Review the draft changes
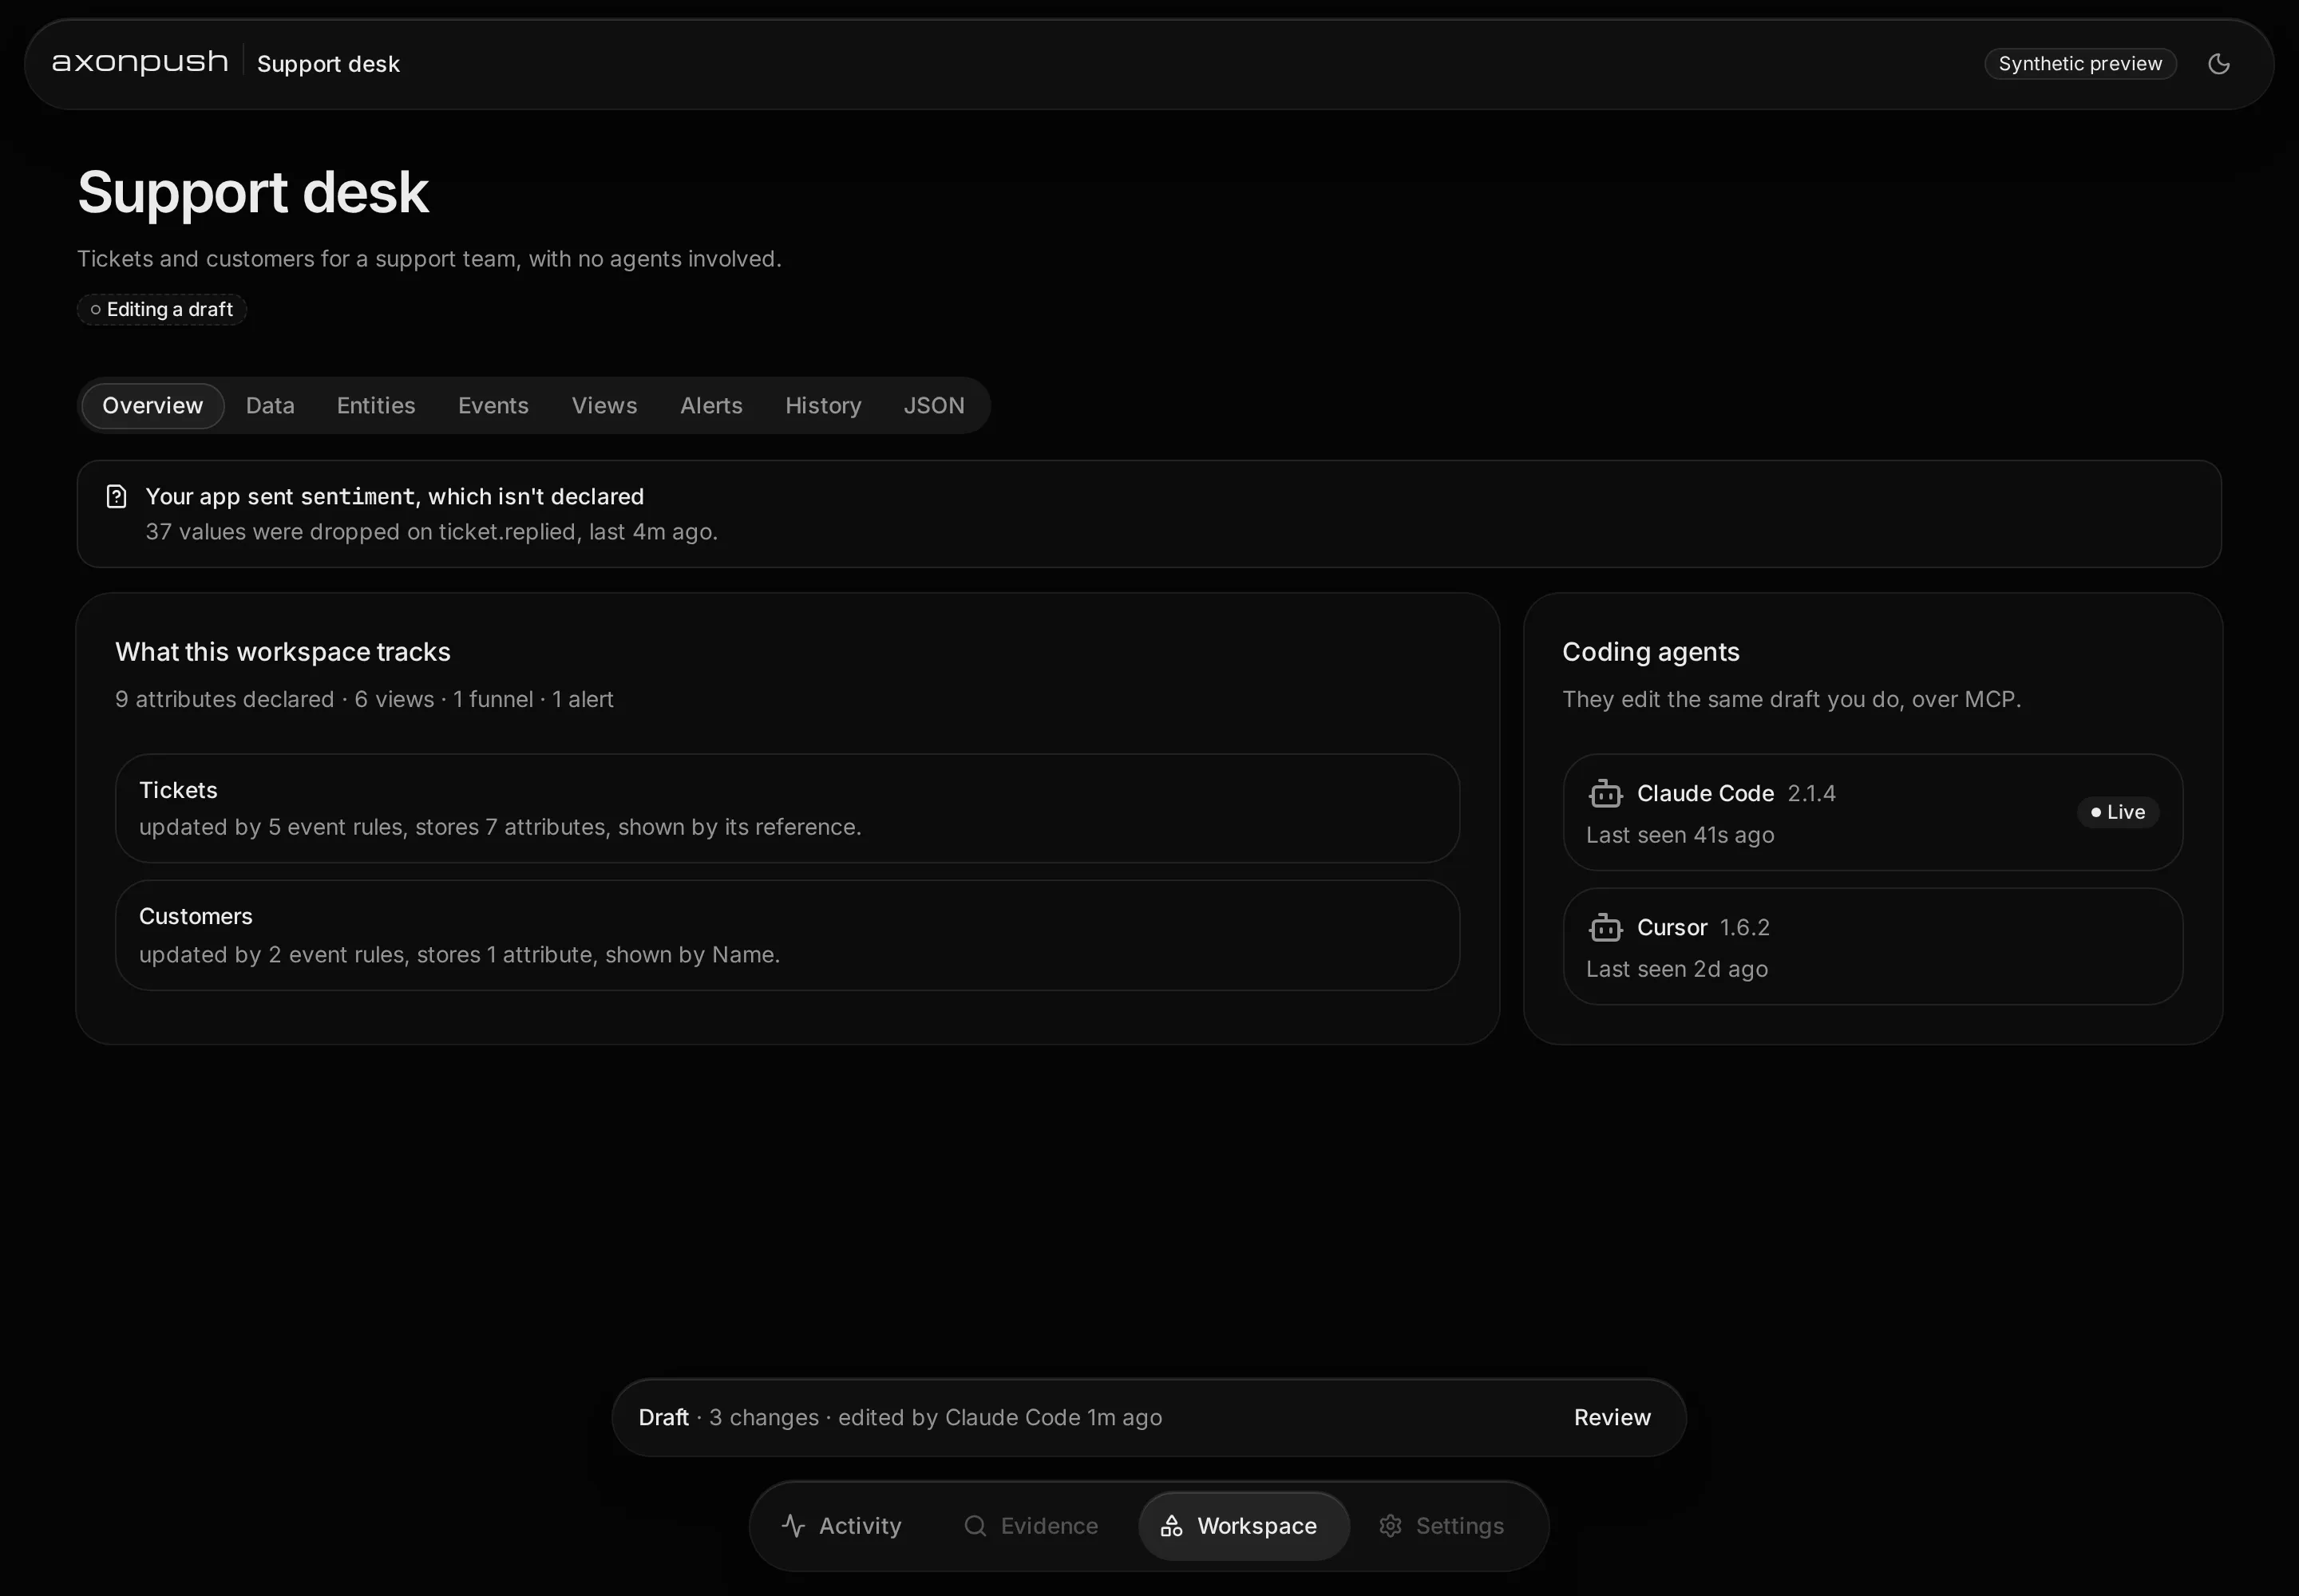This screenshot has width=2299, height=1596. (x=1612, y=1417)
